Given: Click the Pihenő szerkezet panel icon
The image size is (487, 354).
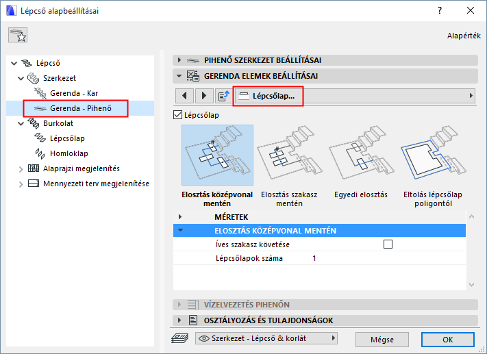Looking at the screenshot, I should (x=193, y=60).
